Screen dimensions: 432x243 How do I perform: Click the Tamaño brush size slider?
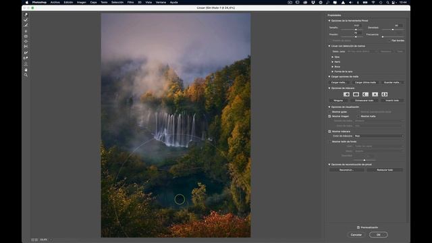pos(351,30)
